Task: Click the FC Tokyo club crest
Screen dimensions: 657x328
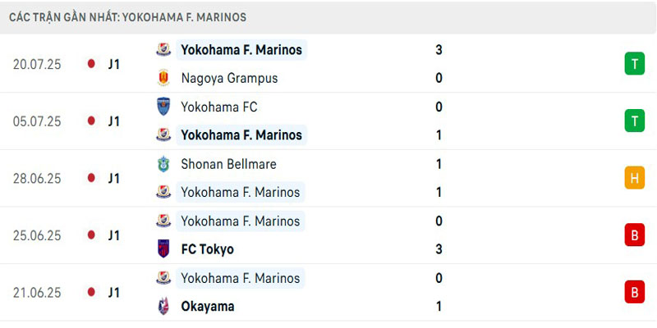Action: (163, 249)
